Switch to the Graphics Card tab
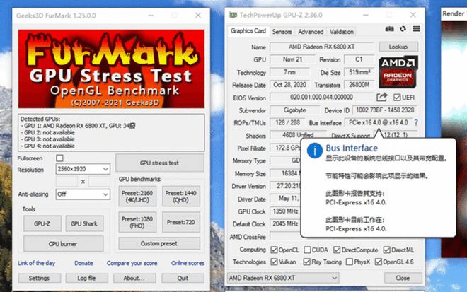This screenshot has width=467, height=292. tap(248, 31)
